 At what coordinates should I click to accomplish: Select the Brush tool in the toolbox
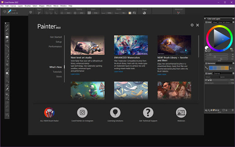click(7, 26)
